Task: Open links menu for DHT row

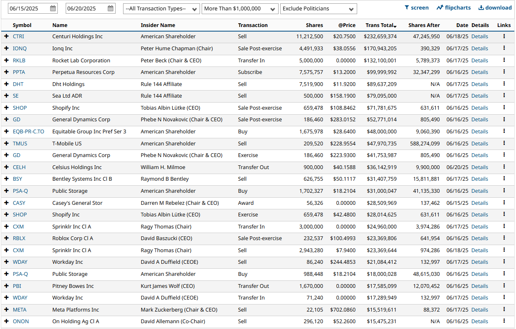Action: tap(504, 84)
